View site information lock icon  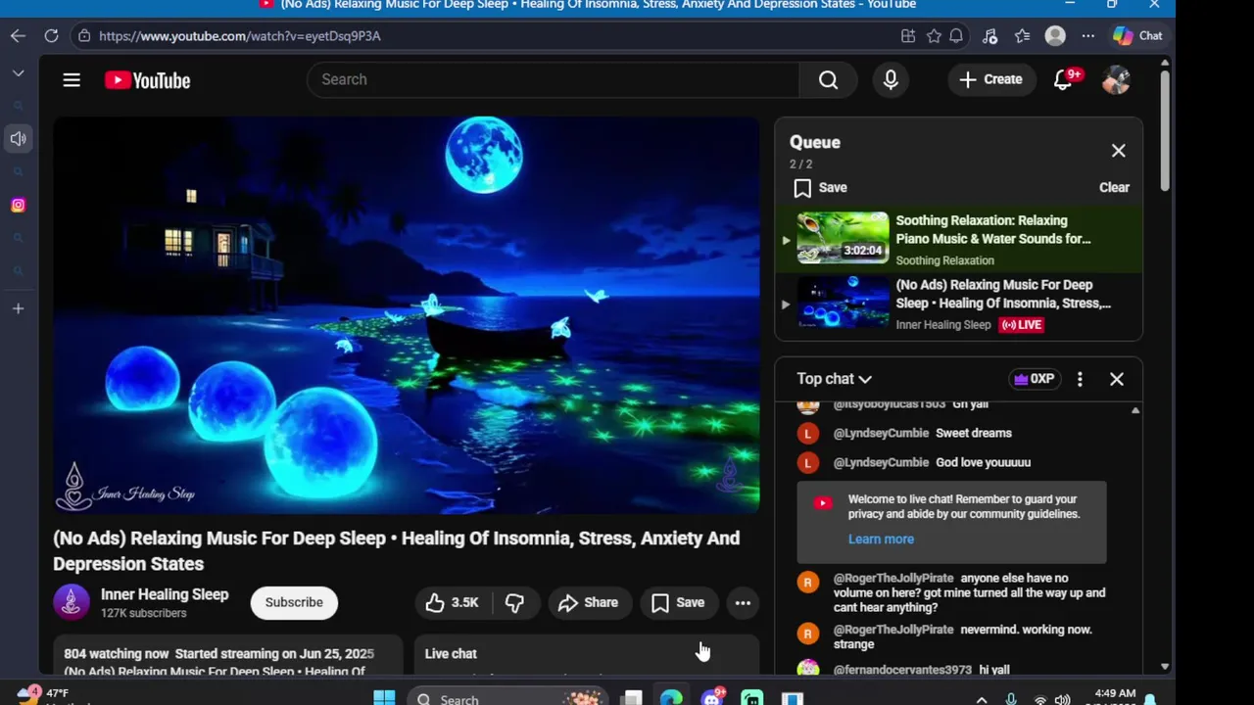tap(84, 35)
